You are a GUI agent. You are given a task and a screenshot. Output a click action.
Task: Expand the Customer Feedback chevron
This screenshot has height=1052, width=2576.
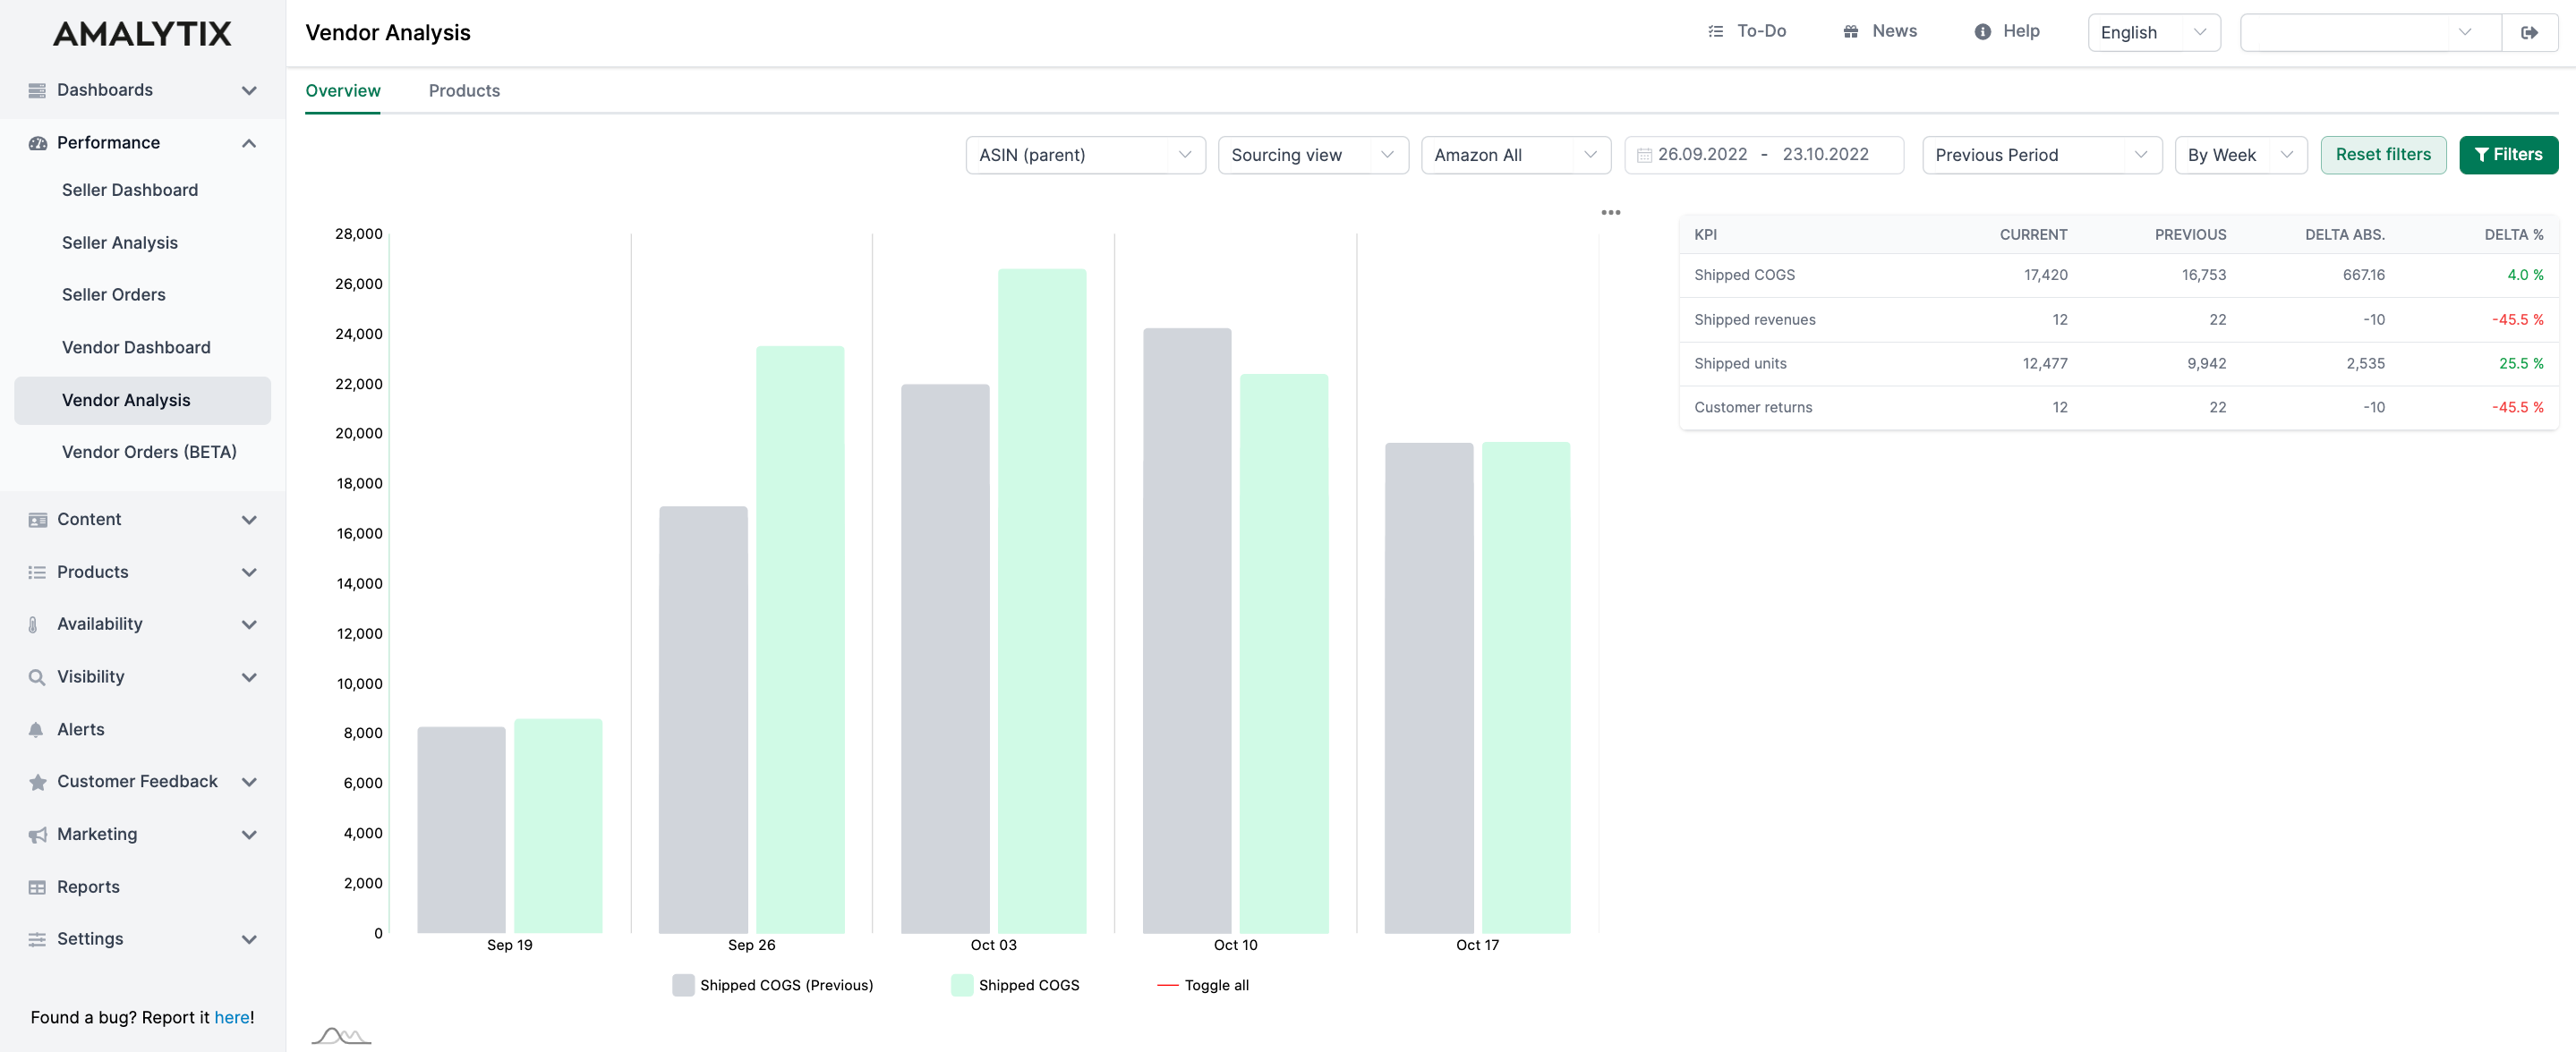pyautogui.click(x=249, y=782)
